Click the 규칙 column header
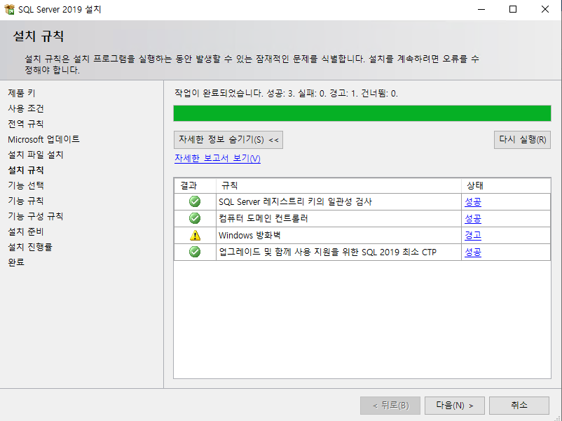The height and width of the screenshot is (421, 562). click(338, 185)
